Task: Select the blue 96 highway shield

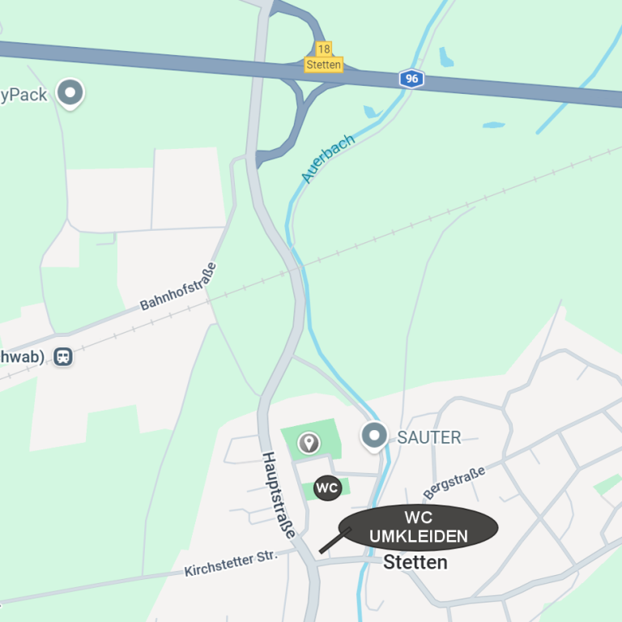Action: tap(411, 79)
